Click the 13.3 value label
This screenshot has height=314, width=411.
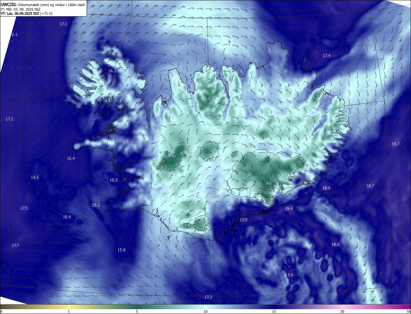pos(96,205)
